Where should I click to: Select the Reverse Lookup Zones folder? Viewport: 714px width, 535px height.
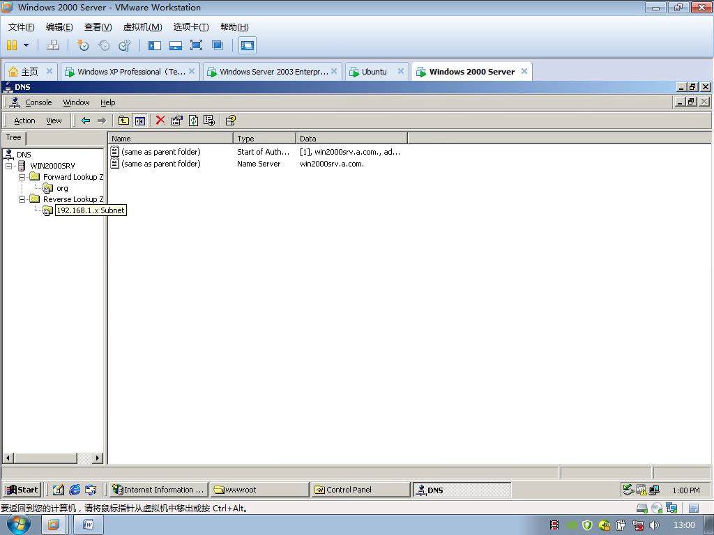(x=73, y=199)
